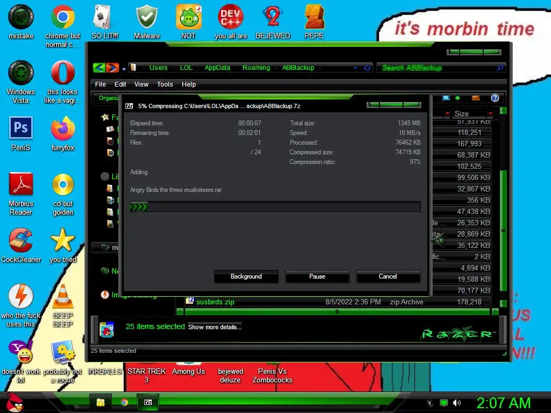This screenshot has width=551, height=413.
Task: Open the Size column filter dropdown
Action: point(490,113)
